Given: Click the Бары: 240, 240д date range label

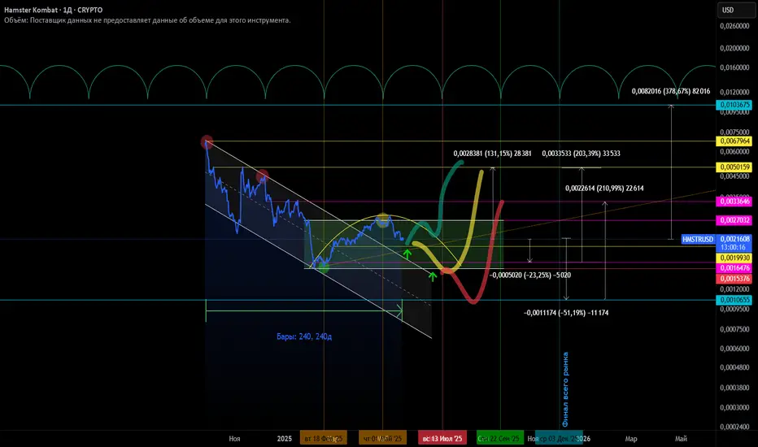Looking at the screenshot, I should [x=304, y=336].
